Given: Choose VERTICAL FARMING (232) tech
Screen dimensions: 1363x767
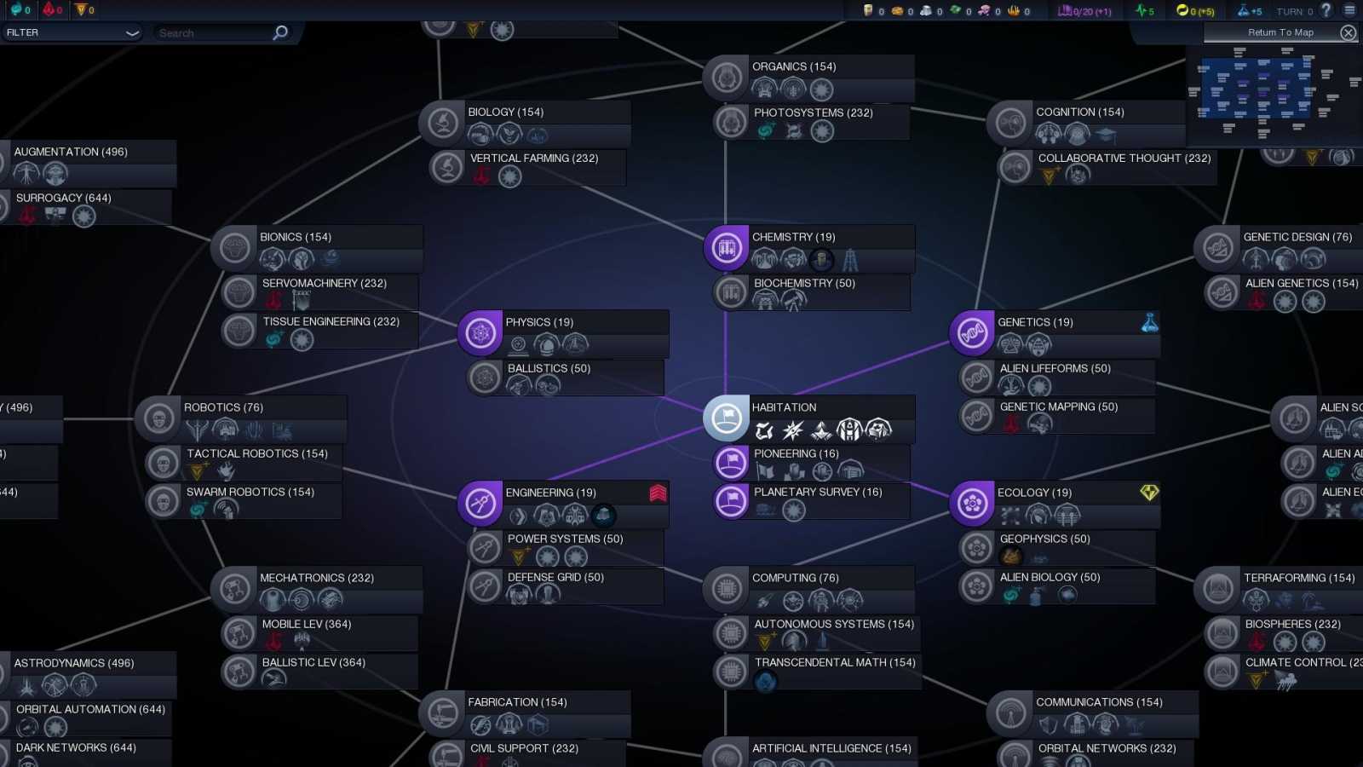Looking at the screenshot, I should tap(528, 167).
